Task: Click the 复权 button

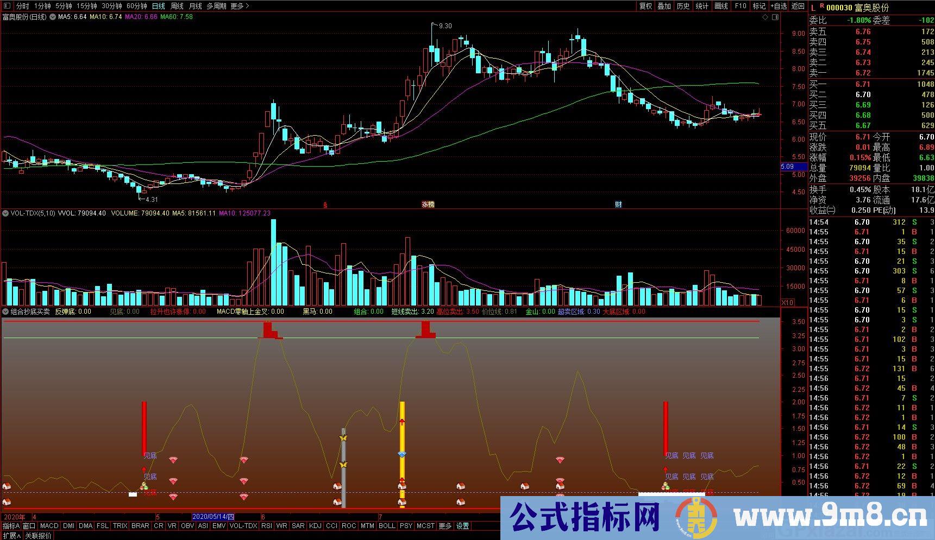Action: [645, 6]
